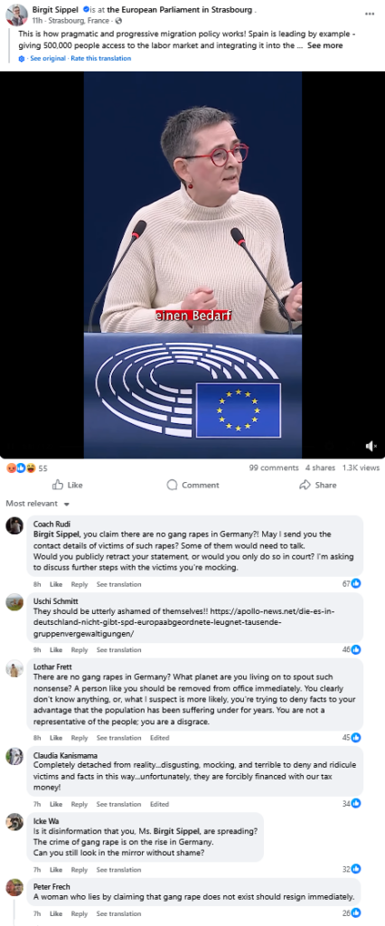Image resolution: width=385 pixels, height=926 pixels.
Task: Click the Share arrow button
Action: [x=318, y=485]
